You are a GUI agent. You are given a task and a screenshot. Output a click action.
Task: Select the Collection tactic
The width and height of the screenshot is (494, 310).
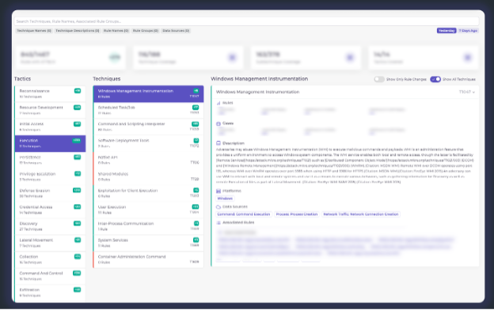tap(50, 259)
